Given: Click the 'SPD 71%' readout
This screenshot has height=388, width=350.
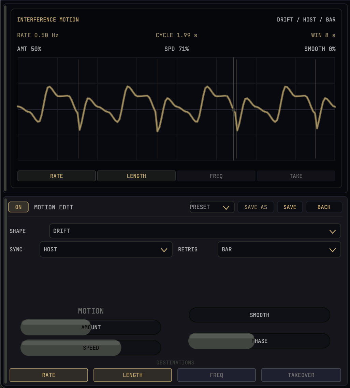Looking at the screenshot, I should [176, 49].
